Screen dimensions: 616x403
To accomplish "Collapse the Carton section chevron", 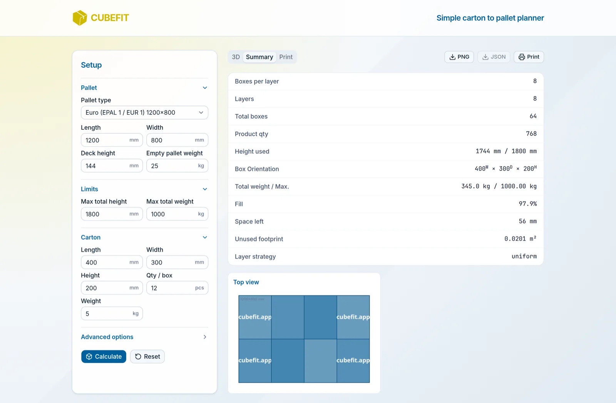I will pyautogui.click(x=205, y=237).
